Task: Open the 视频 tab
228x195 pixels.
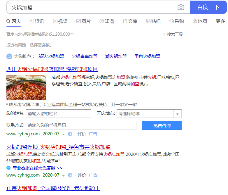Action: point(60,21)
